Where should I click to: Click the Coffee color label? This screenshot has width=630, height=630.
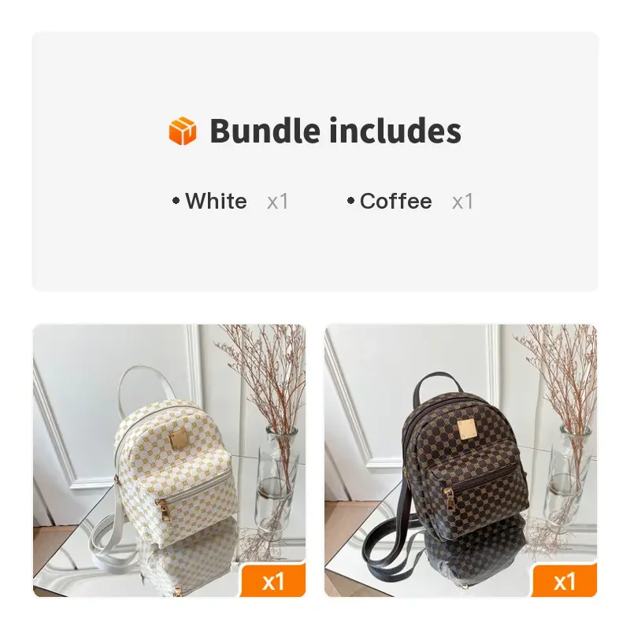[x=396, y=201]
